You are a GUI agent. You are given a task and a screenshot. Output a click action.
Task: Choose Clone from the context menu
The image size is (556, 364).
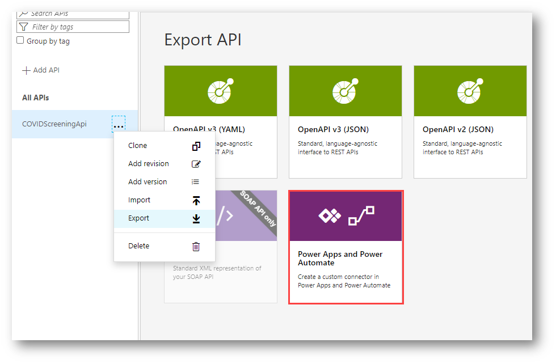point(137,146)
